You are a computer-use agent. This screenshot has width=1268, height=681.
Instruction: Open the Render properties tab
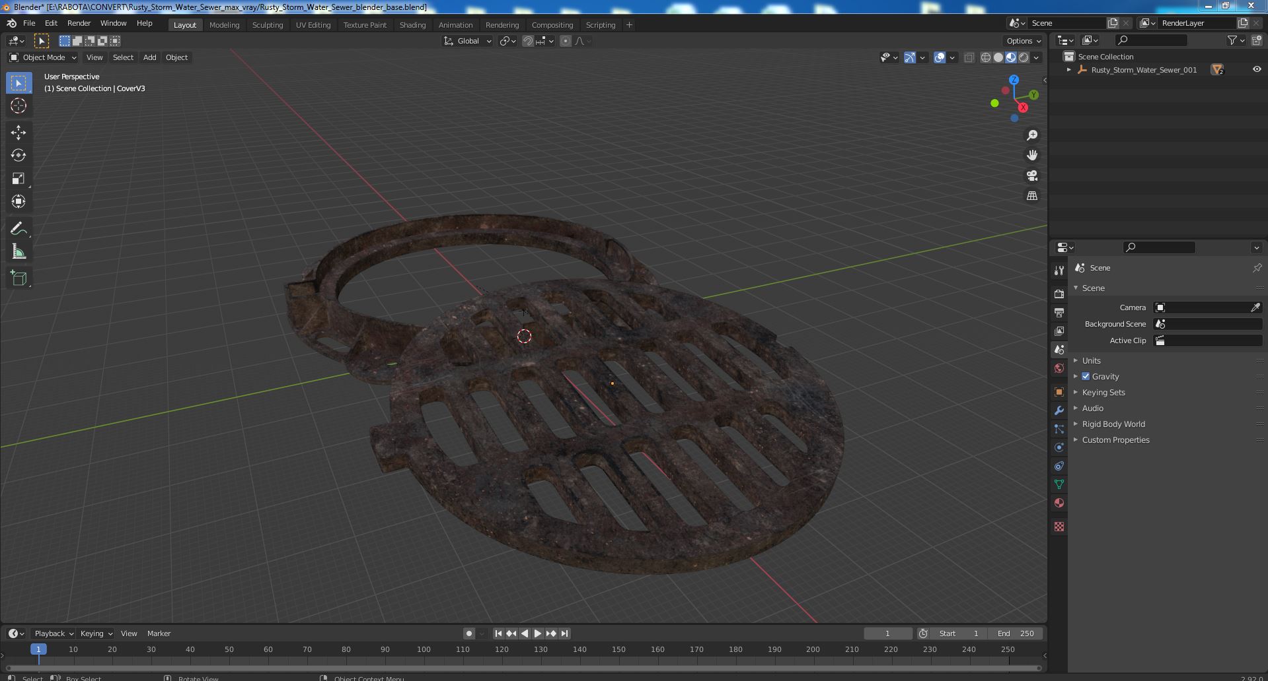point(1059,294)
